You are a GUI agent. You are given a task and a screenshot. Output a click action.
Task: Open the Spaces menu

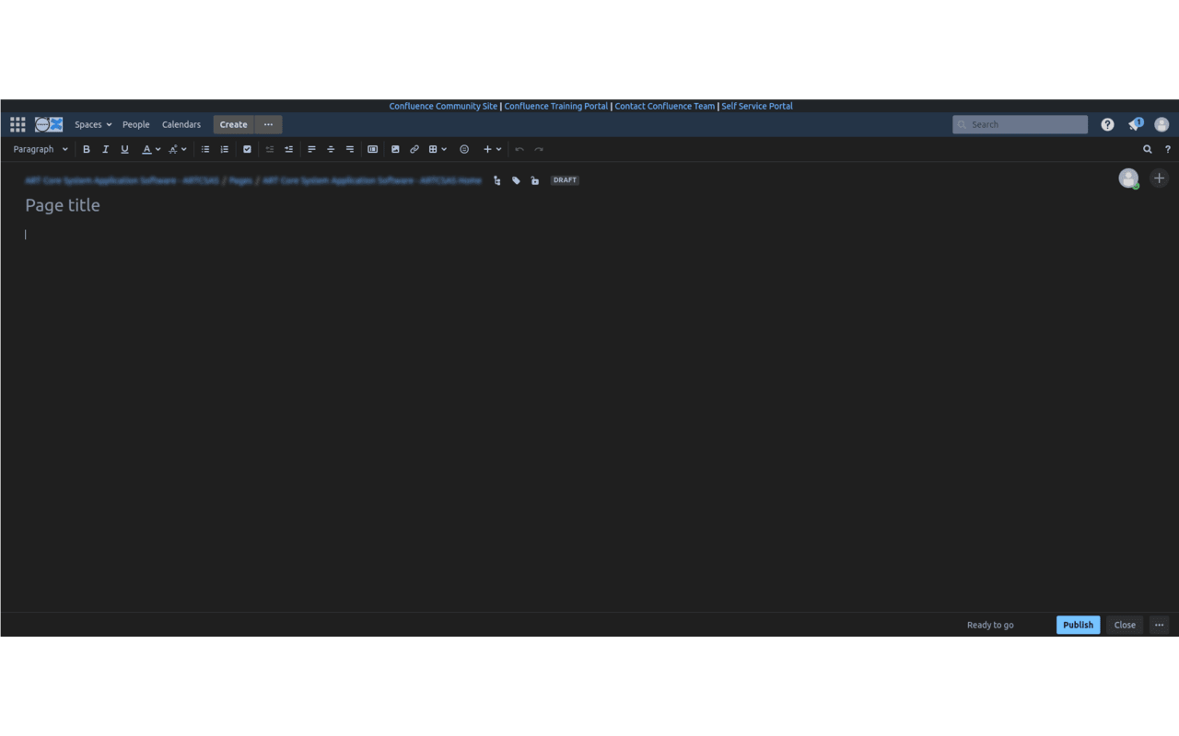[x=93, y=124]
